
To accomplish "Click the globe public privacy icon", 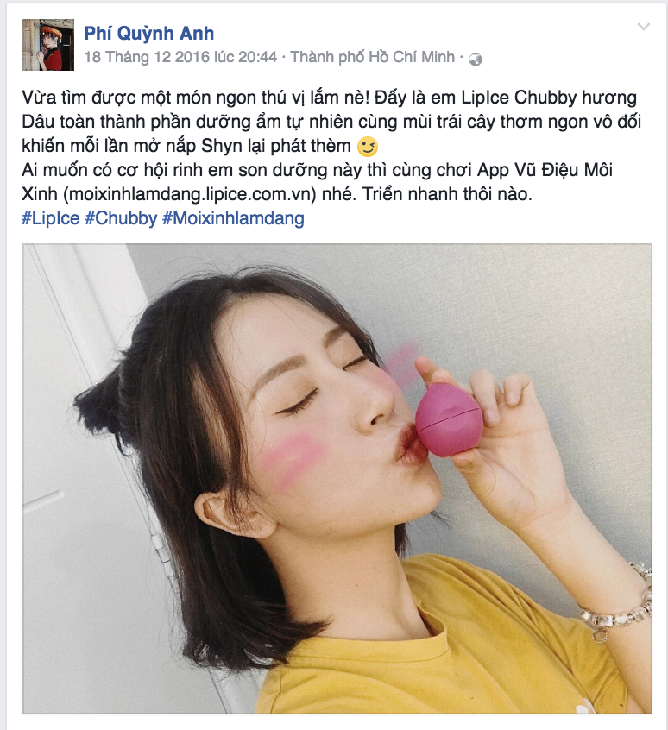I will tap(476, 60).
